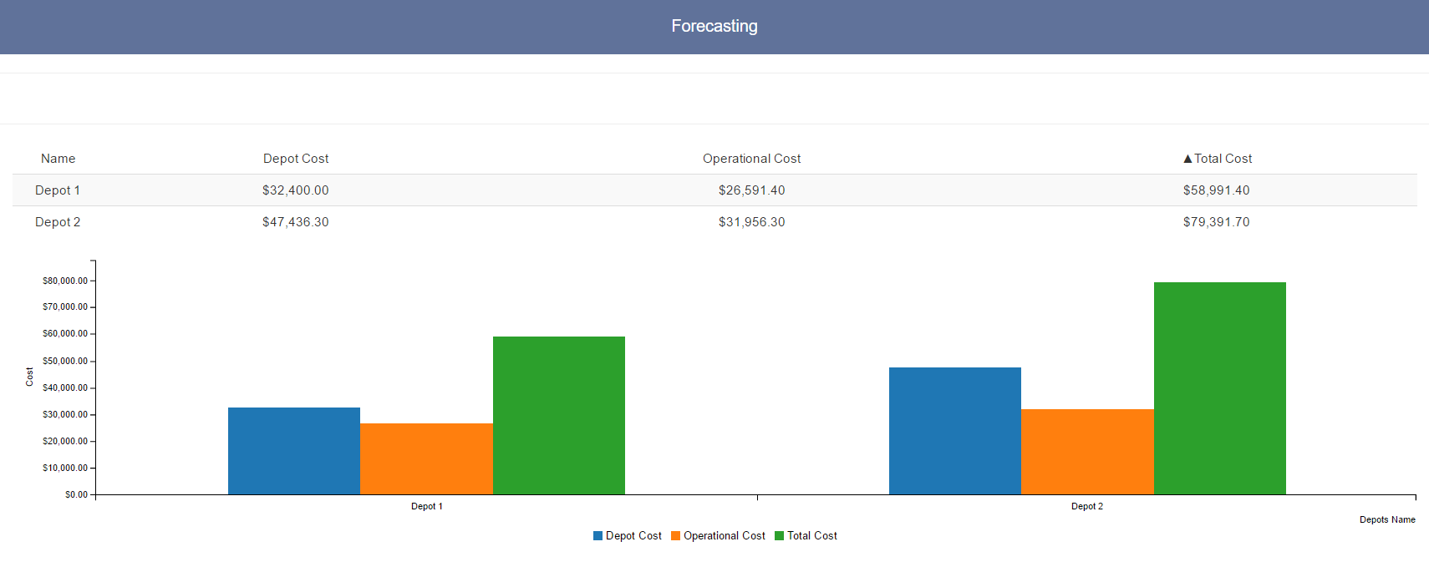Sort the table by Name column header
1429x562 pixels.
tap(58, 159)
